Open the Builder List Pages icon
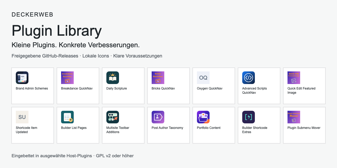 pos(67,117)
